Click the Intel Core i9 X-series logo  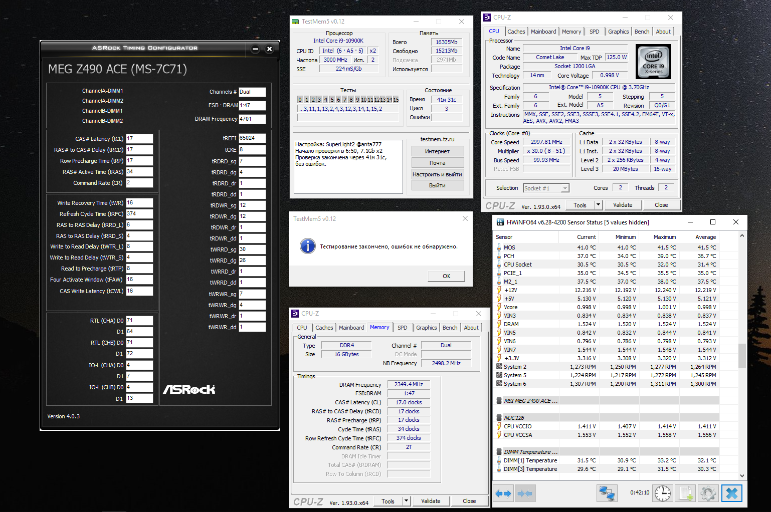tap(653, 62)
